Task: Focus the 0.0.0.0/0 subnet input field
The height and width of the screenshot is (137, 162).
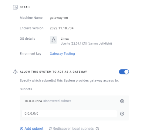Action: click(x=69, y=114)
